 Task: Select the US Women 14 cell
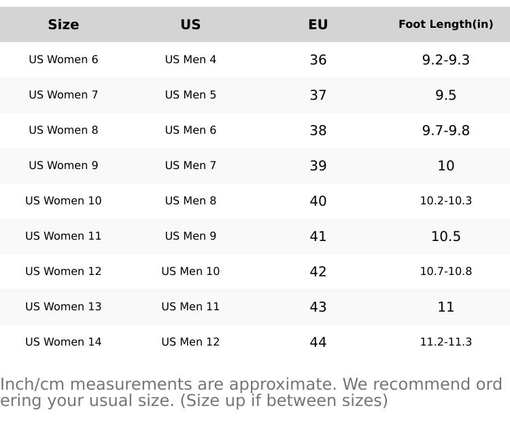(63, 342)
